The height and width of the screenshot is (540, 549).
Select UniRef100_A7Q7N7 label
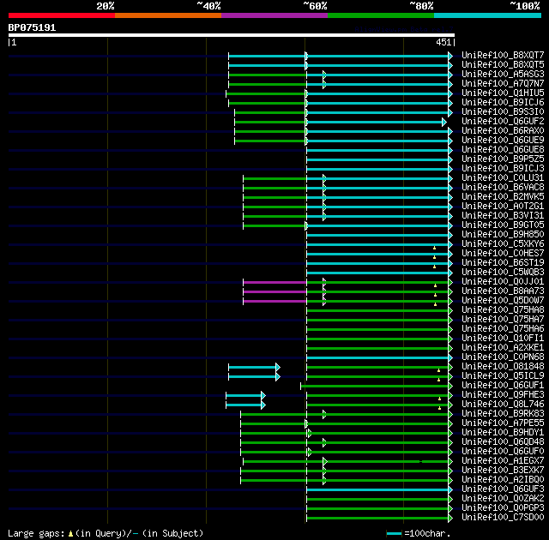[503, 84]
